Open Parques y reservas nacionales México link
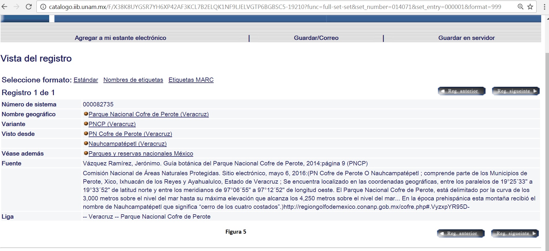This screenshot has height=251, width=549. 141,154
